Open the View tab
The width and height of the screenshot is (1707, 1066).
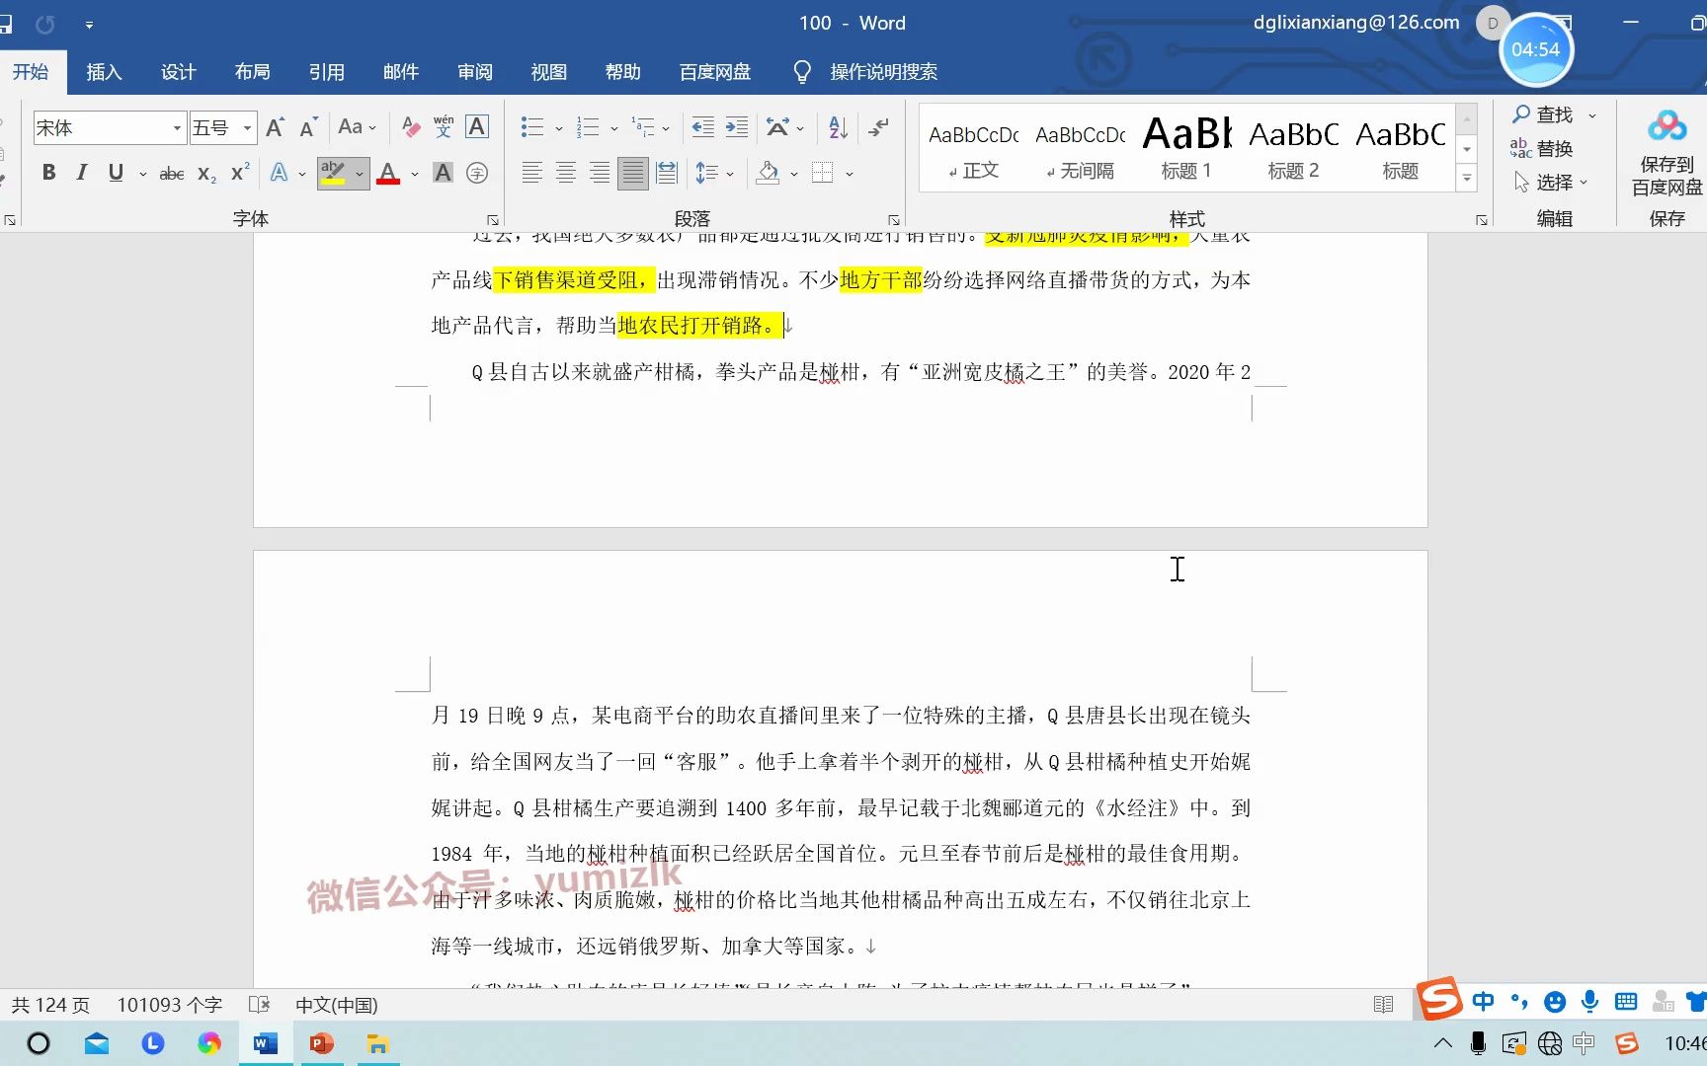coord(548,72)
